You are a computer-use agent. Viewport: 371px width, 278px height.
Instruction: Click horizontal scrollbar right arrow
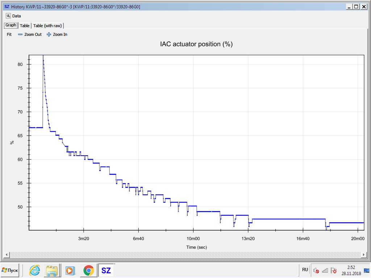coord(365,255)
